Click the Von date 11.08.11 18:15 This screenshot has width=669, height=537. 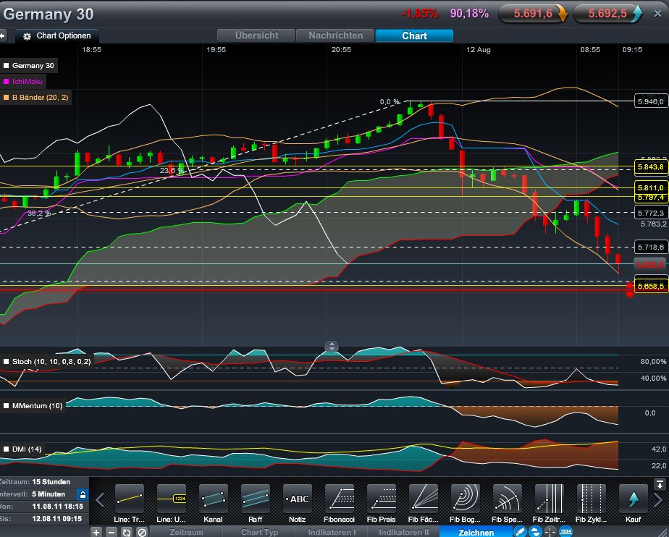point(56,507)
